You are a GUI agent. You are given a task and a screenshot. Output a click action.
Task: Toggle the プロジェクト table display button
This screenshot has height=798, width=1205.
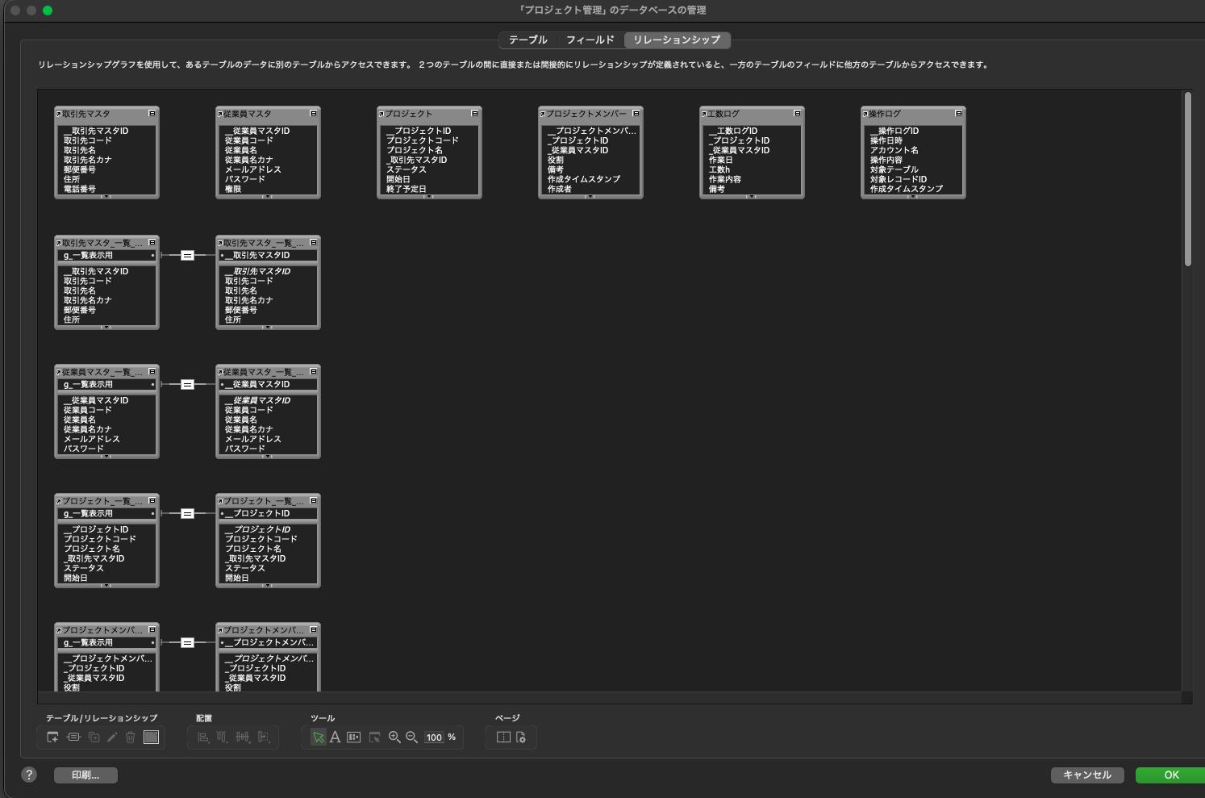pos(474,114)
